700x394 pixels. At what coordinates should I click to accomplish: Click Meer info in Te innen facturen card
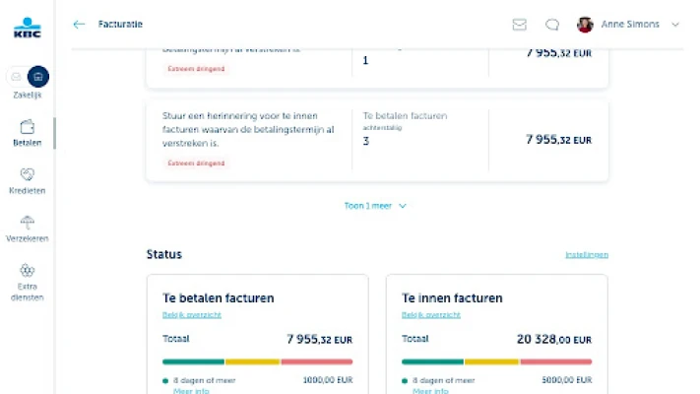430,391
